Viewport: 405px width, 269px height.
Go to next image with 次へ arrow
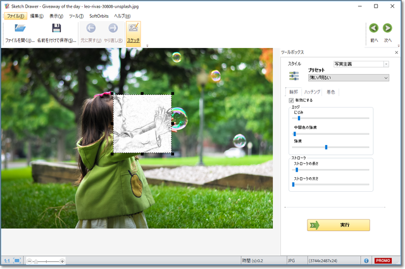[388, 28]
